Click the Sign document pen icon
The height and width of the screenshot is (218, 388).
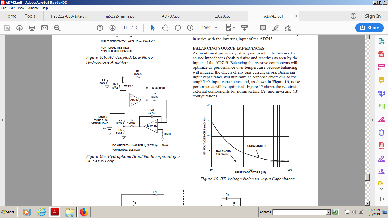click(x=288, y=28)
